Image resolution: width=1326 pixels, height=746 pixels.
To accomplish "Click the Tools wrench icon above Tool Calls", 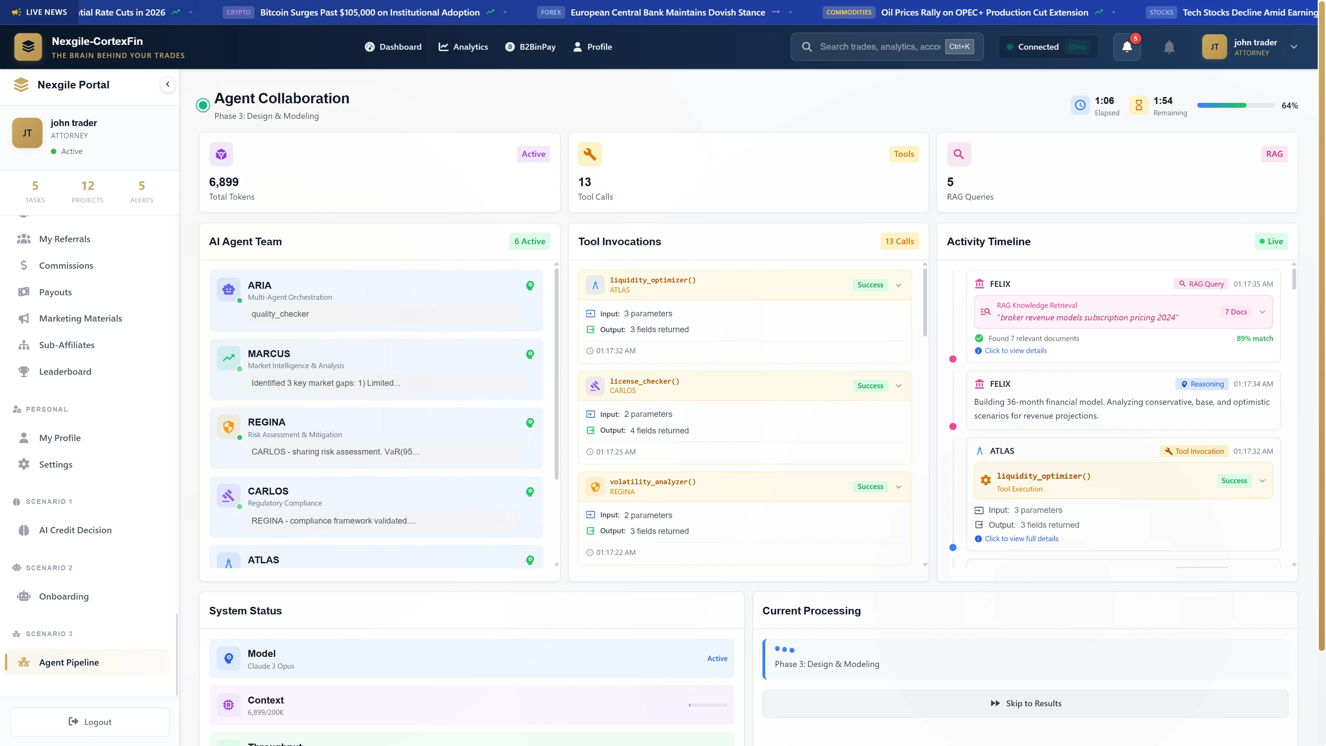I will (x=589, y=153).
